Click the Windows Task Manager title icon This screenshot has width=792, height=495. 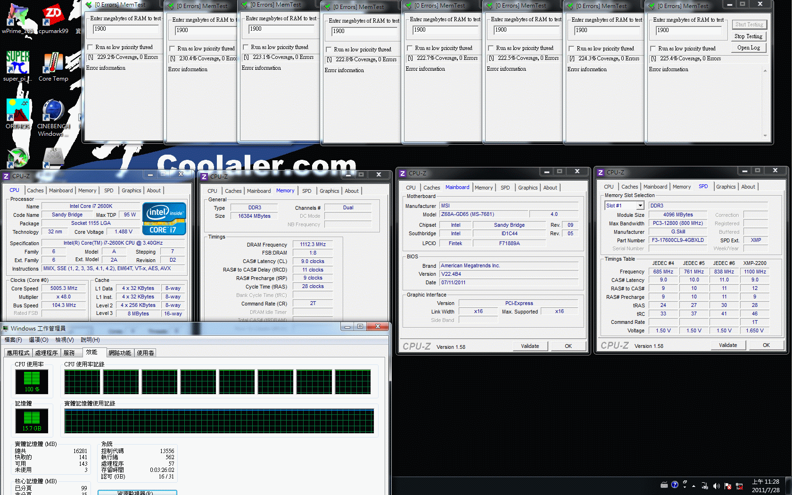[x=6, y=328]
